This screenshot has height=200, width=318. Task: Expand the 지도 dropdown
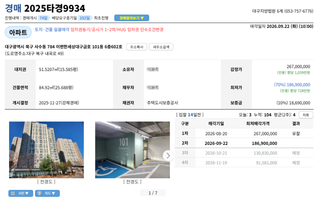[x=47, y=193]
